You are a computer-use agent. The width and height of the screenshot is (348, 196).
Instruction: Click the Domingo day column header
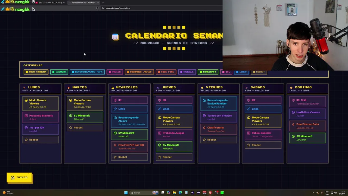coord(307,89)
